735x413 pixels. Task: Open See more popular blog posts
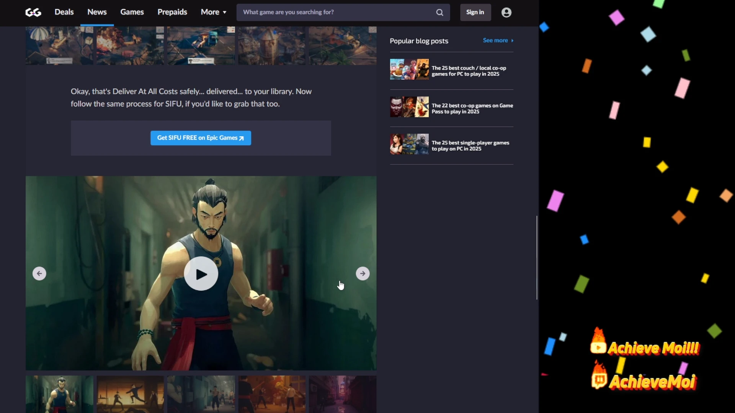(498, 40)
